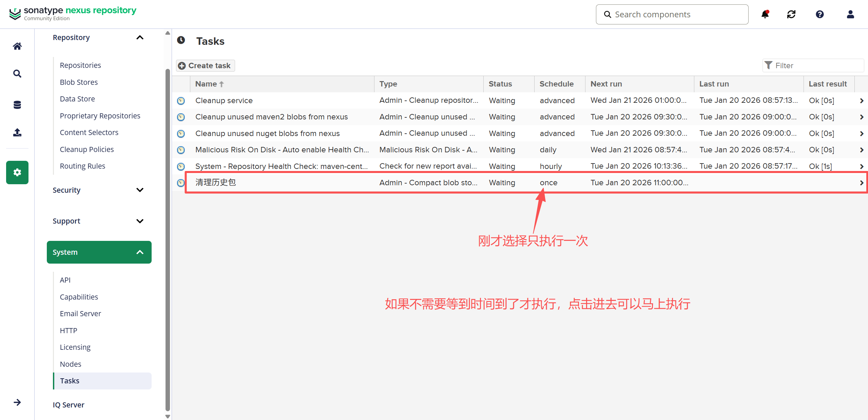Screen dimensions: 868x420
Task: Click the upload icon in sidebar
Action: pos(17,132)
